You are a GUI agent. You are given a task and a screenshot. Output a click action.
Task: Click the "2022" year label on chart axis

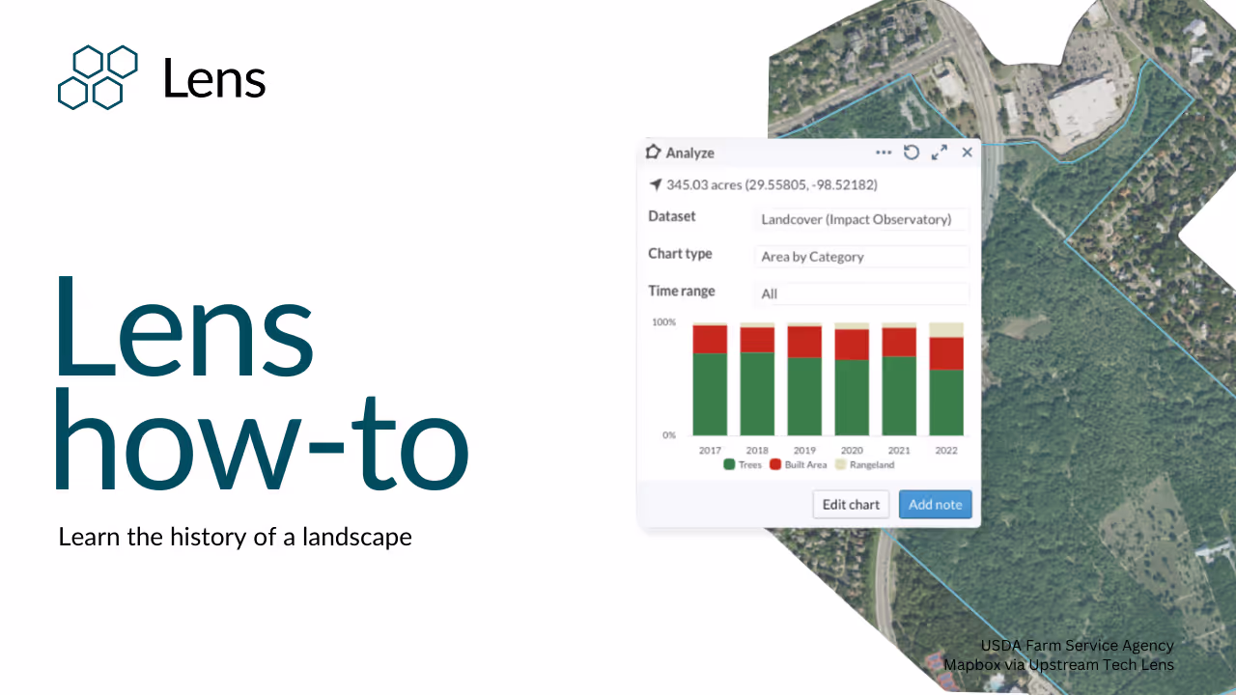click(x=946, y=450)
